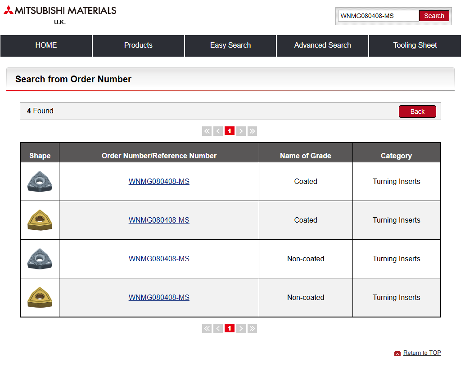Click 'Coated' grade cell in first row
This screenshot has height=371, width=465.
point(306,181)
